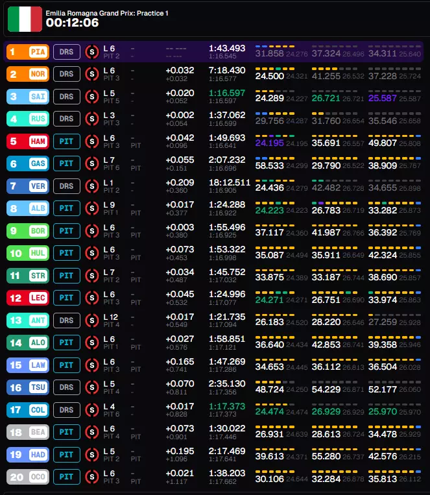430x495 pixels.
Task: Click OCO's last lap time 1:38.203
Action: 227,473
